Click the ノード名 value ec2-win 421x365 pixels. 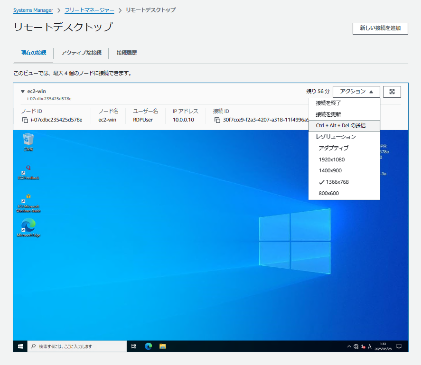coord(107,120)
